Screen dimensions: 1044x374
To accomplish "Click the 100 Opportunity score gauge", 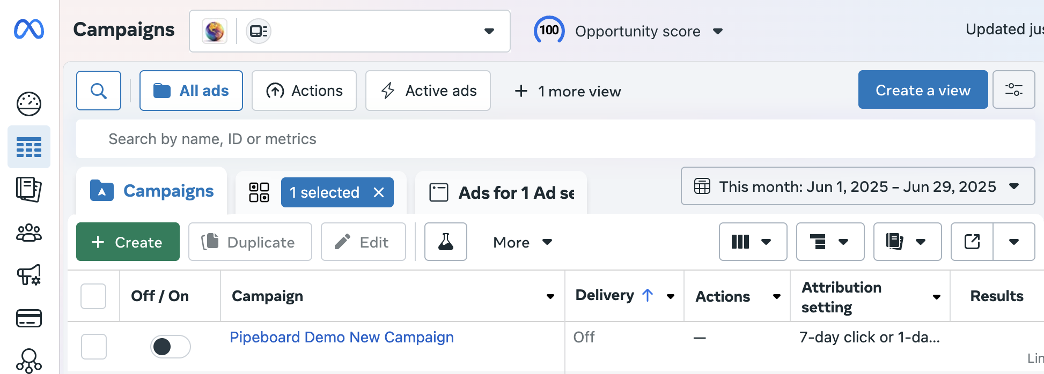I will point(549,31).
